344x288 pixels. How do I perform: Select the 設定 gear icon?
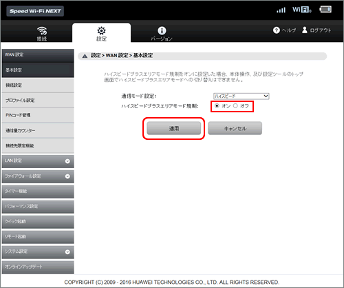(101, 30)
